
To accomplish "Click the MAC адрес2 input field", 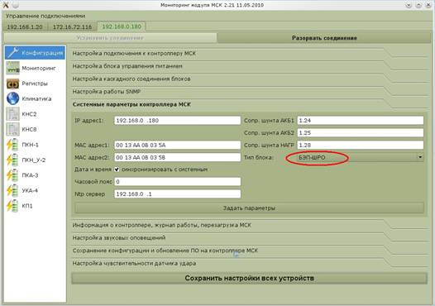I will coord(177,157).
